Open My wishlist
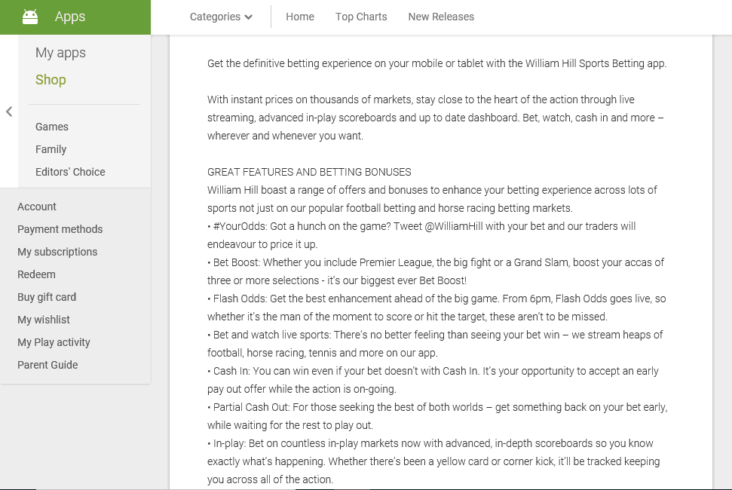 [44, 320]
